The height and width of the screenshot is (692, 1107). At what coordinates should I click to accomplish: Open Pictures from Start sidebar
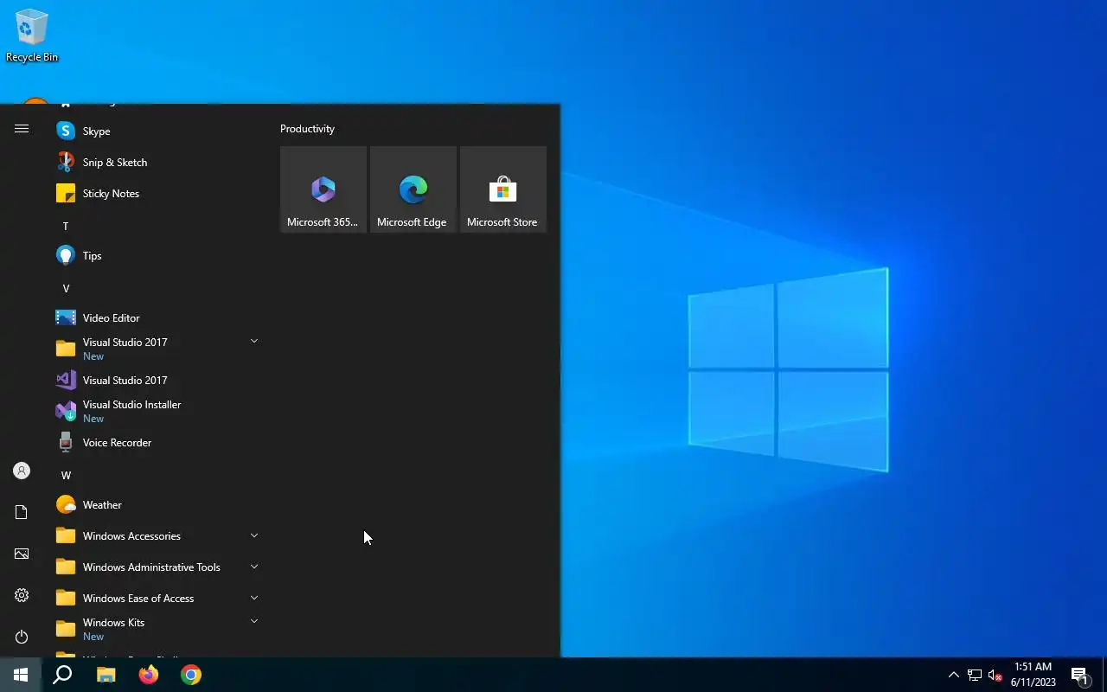[22, 554]
